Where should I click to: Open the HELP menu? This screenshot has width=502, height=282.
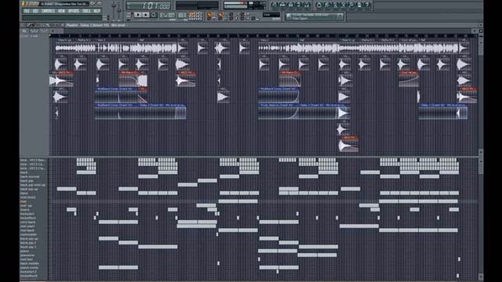96,11
